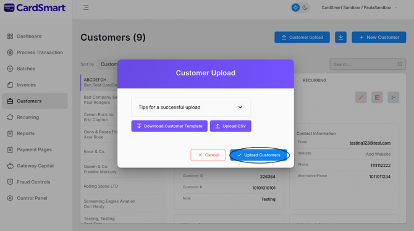
Task: Click the Batches sidebar icon
Action: pyautogui.click(x=10, y=69)
